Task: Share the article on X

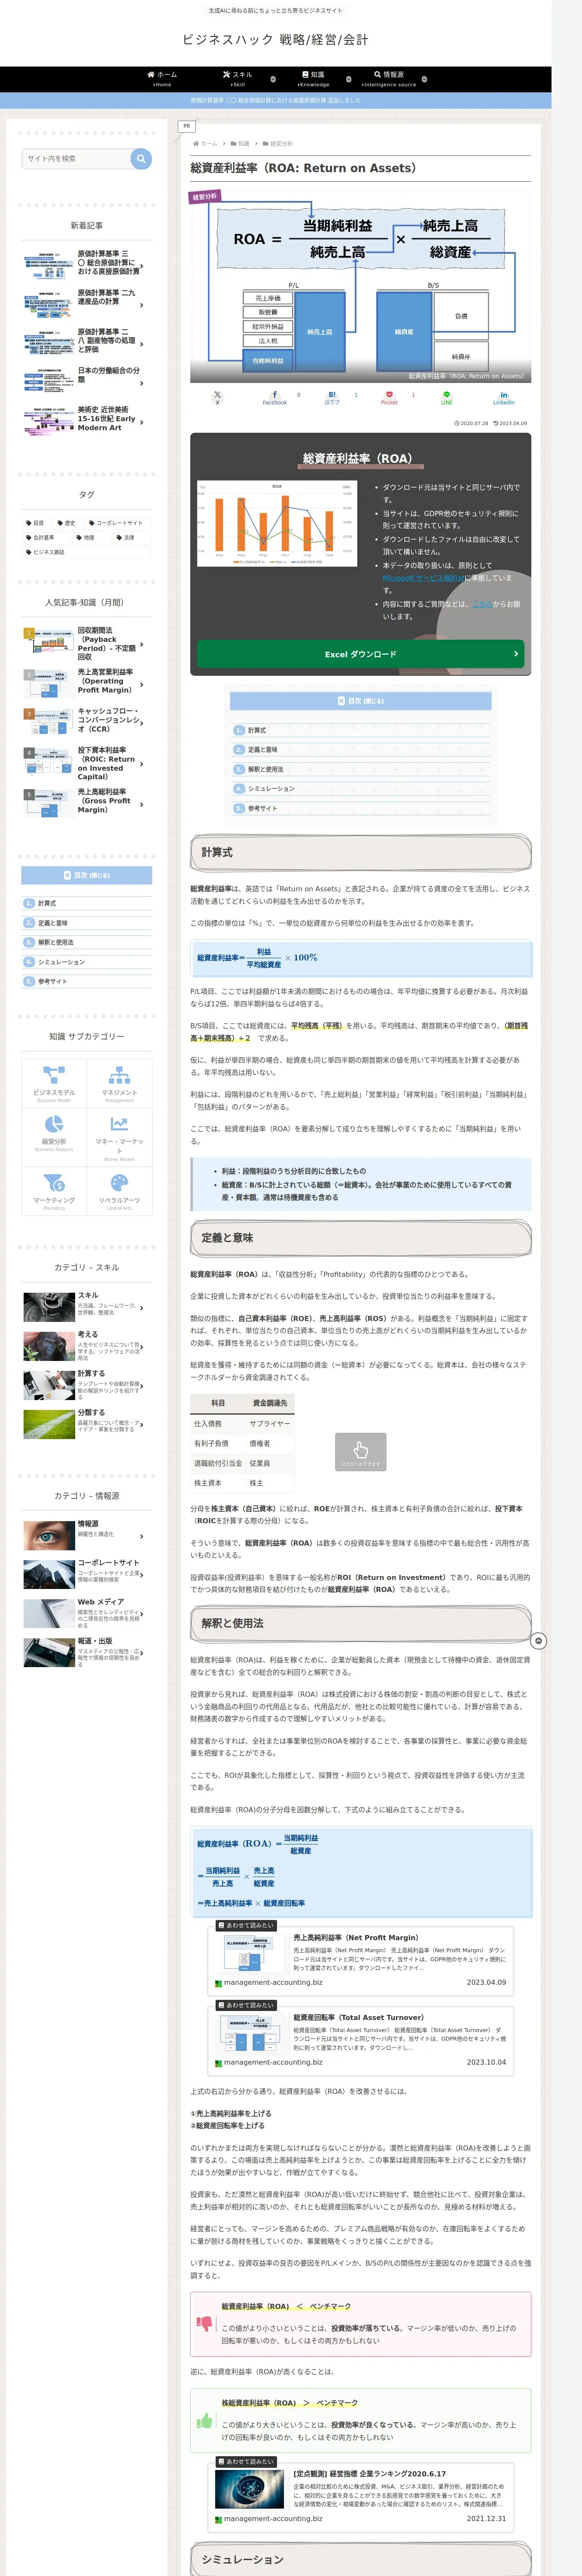Action: [217, 398]
